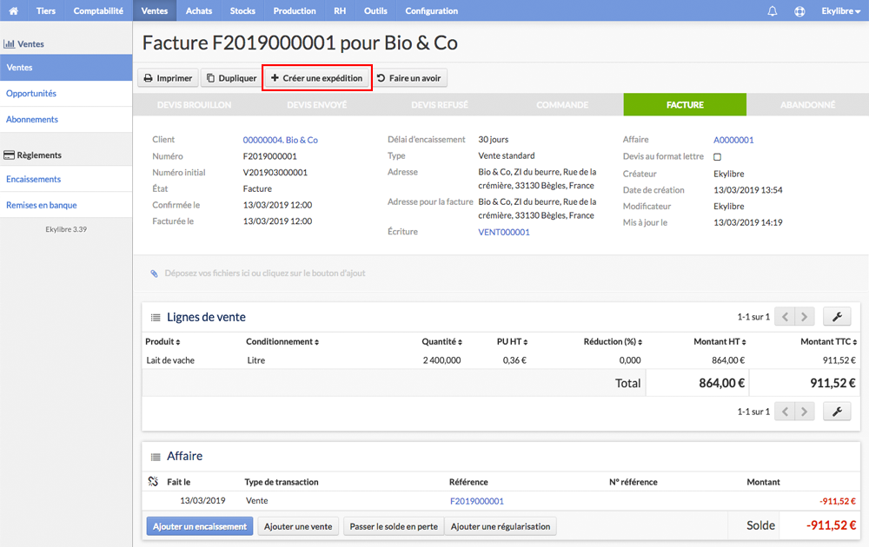Sort by the Produit column

(163, 341)
